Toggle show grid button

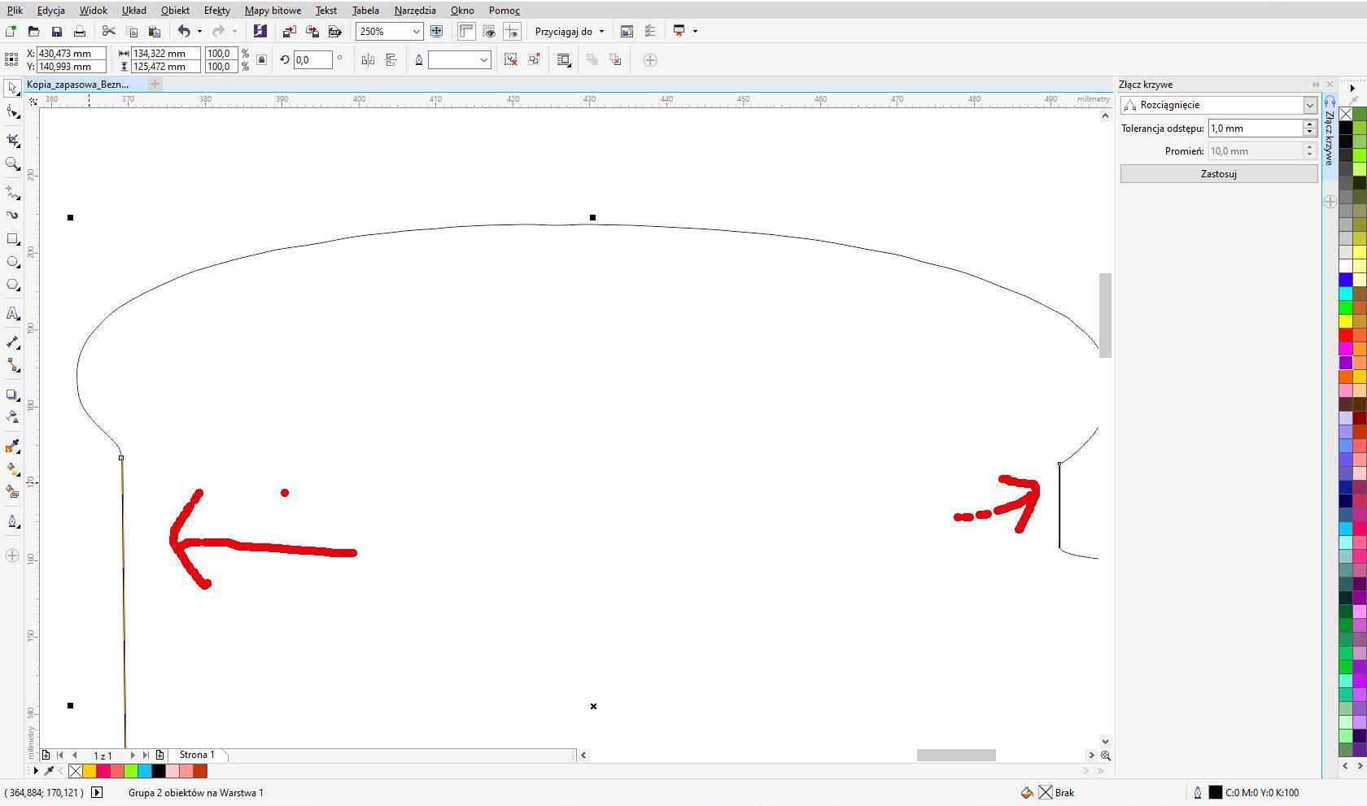coord(489,32)
